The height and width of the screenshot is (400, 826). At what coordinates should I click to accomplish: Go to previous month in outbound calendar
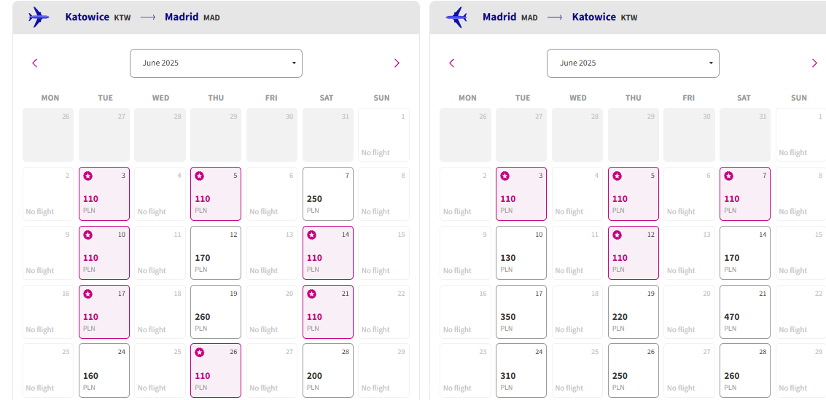coord(35,63)
